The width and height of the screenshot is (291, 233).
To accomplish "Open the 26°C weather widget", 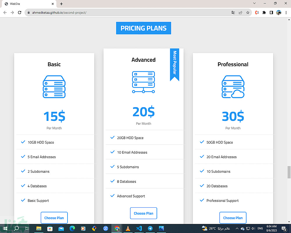I will tap(216, 228).
